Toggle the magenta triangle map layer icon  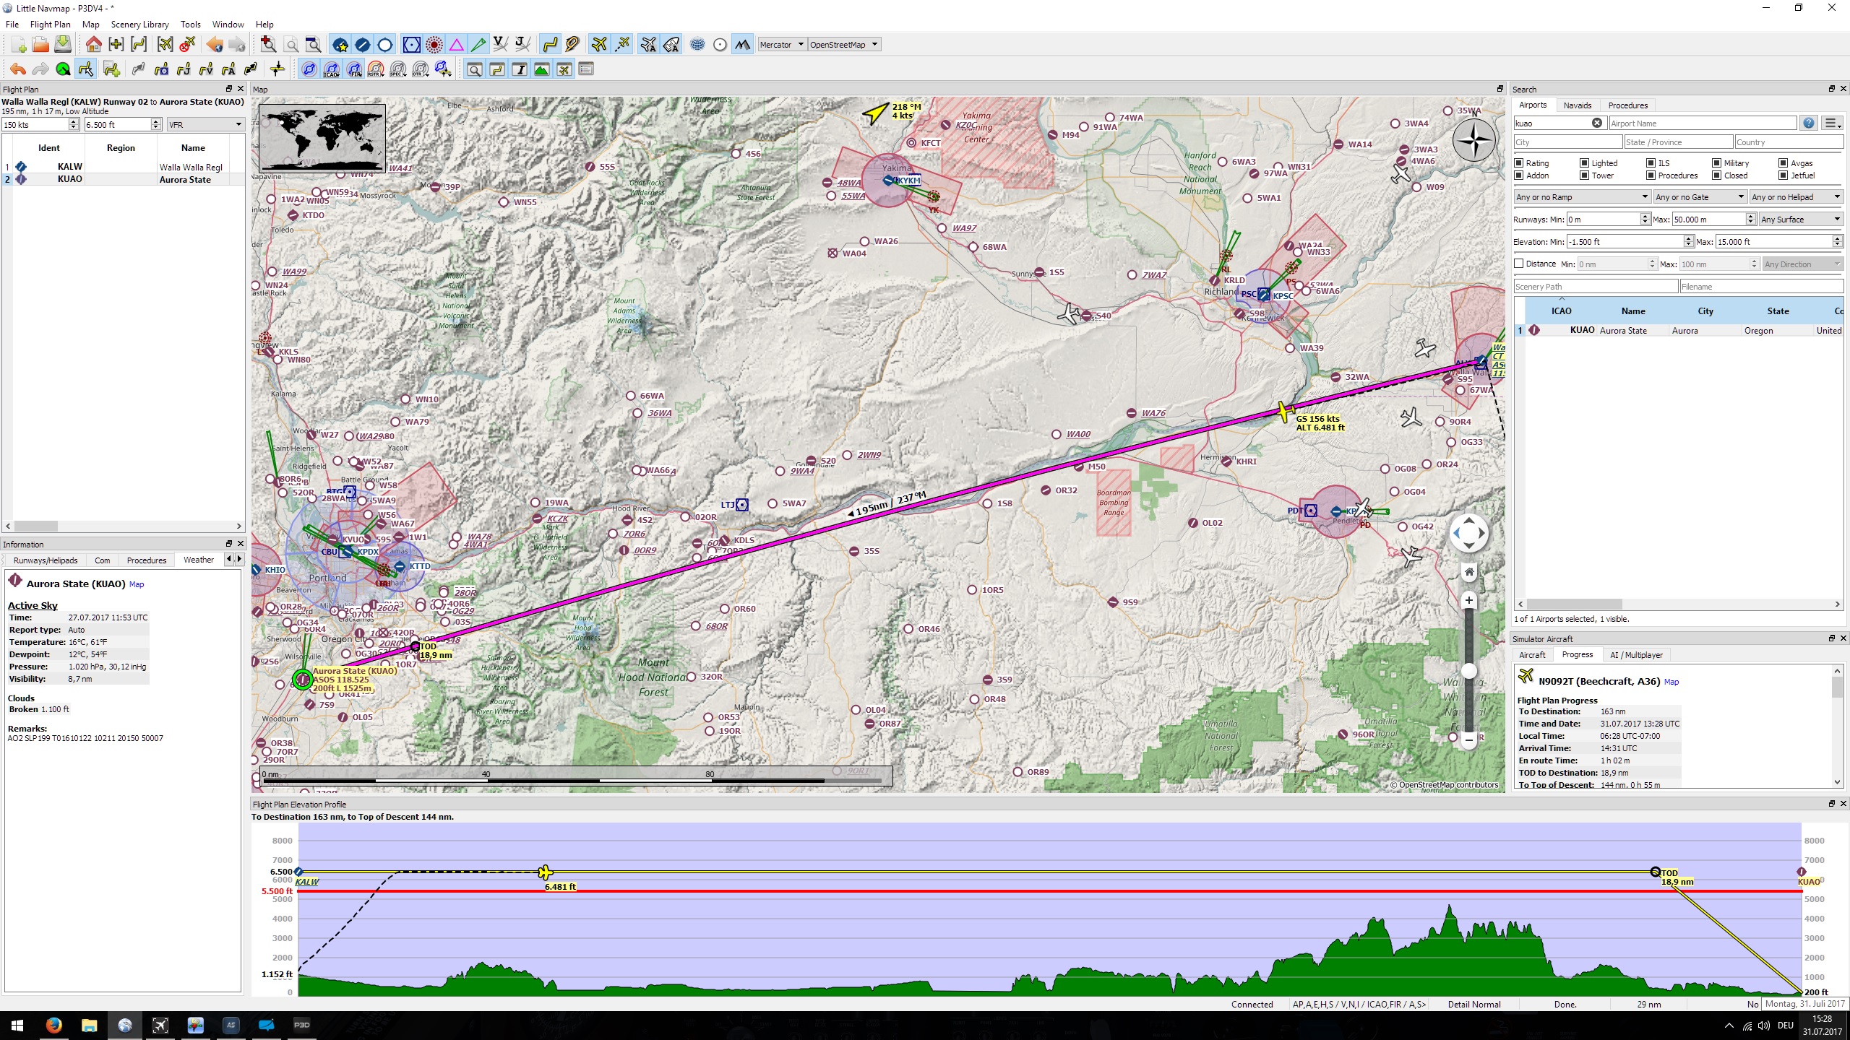point(456,45)
